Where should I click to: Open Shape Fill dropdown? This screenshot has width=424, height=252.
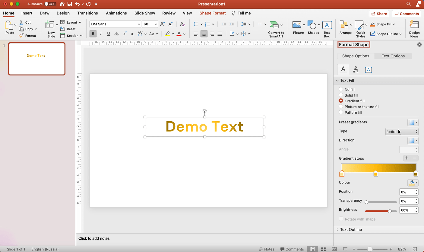383,24
